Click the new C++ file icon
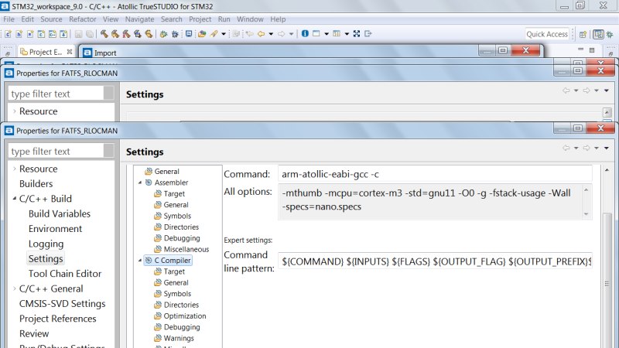The width and height of the screenshot is (619, 348). 52,34
